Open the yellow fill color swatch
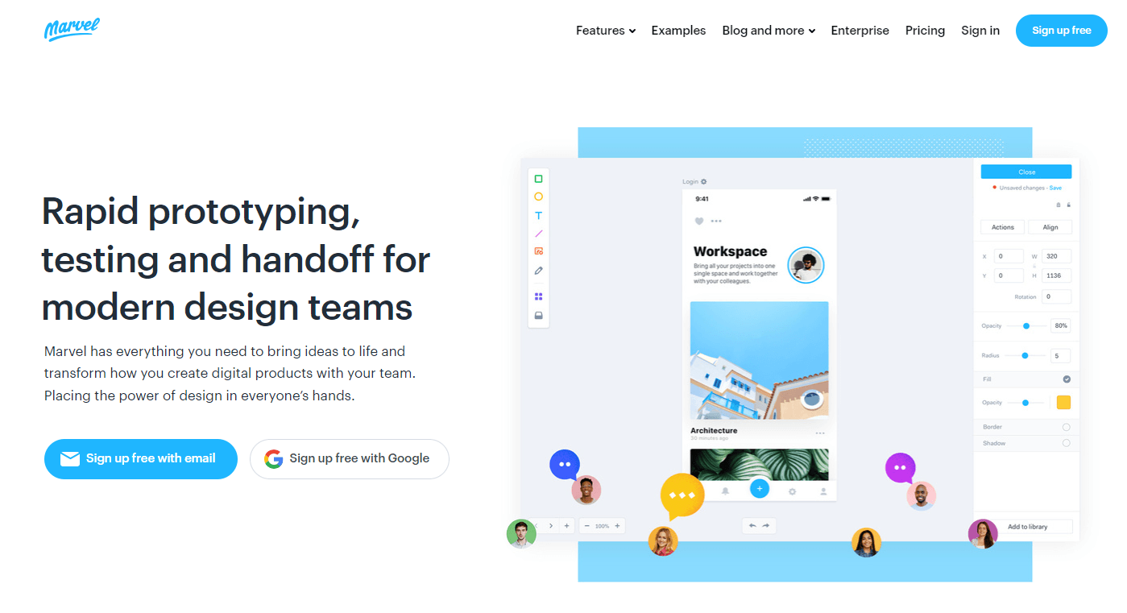The width and height of the screenshot is (1127, 613). pyautogui.click(x=1063, y=403)
